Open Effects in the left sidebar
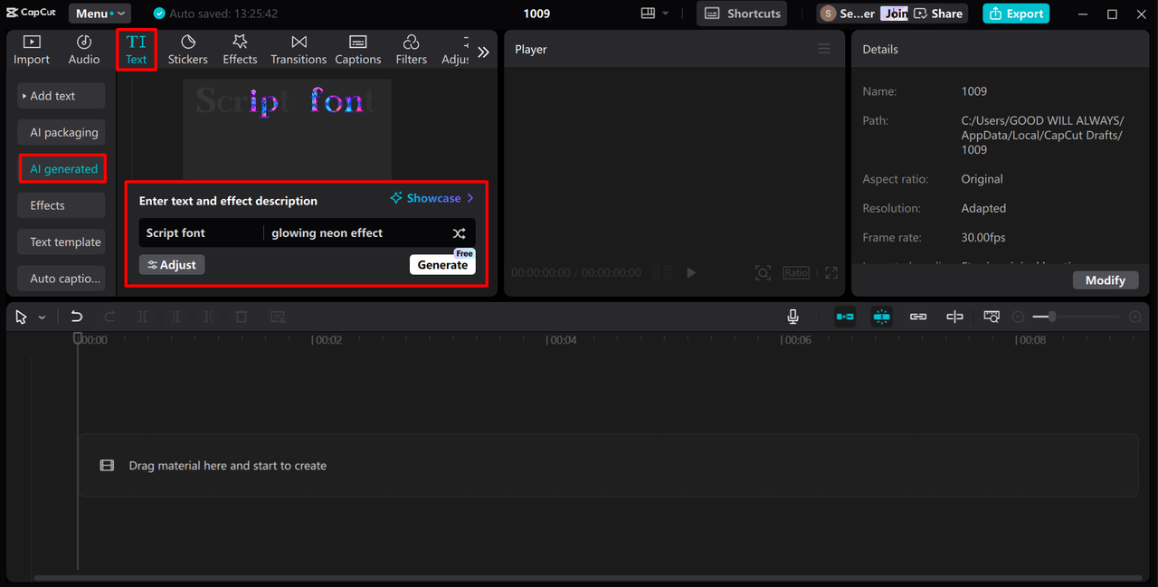 coord(62,205)
